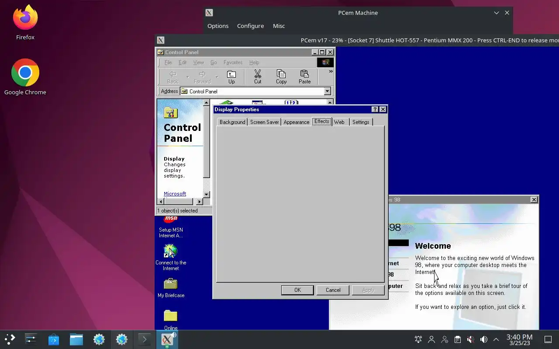
Task: Click the Setup MSN Internet Access icon
Action: [x=171, y=226]
